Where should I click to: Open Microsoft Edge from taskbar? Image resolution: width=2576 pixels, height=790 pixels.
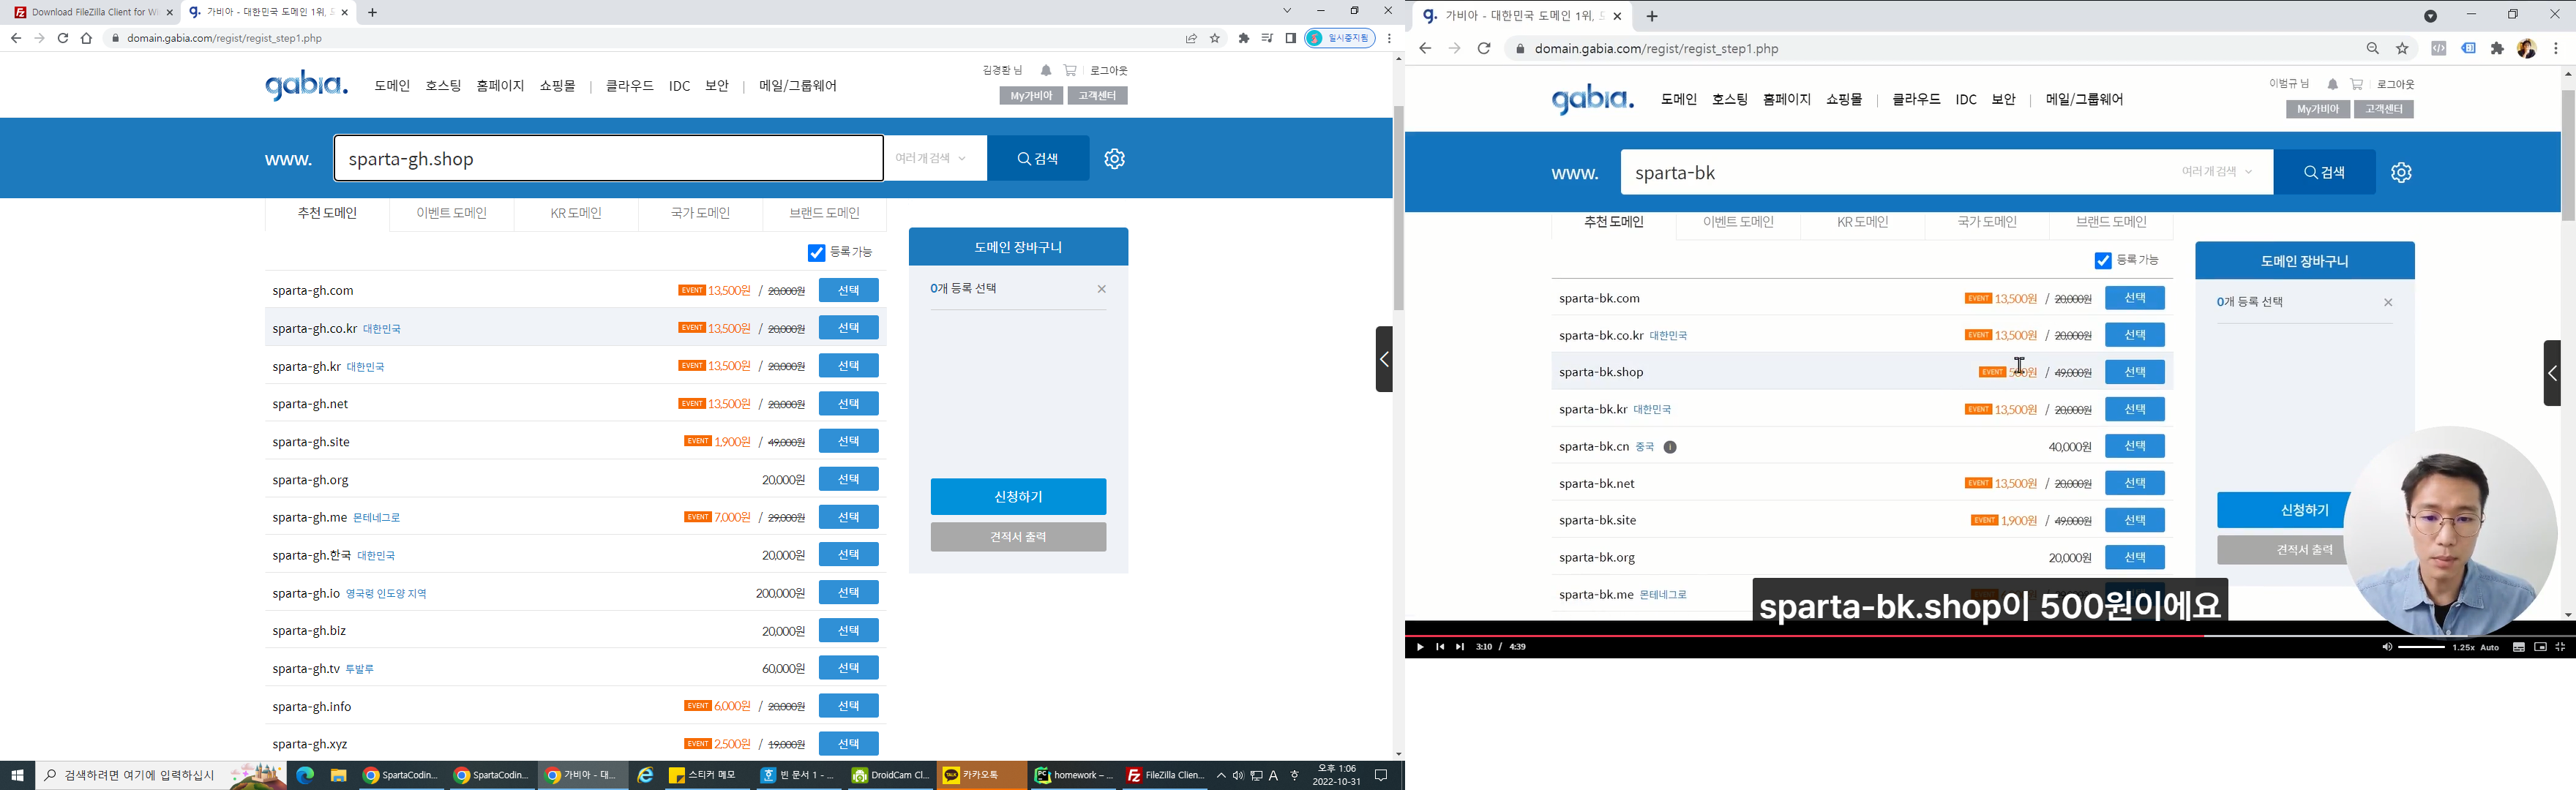pos(305,775)
